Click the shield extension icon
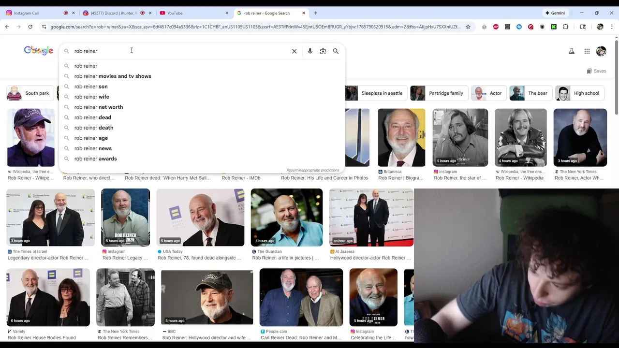 point(542,27)
